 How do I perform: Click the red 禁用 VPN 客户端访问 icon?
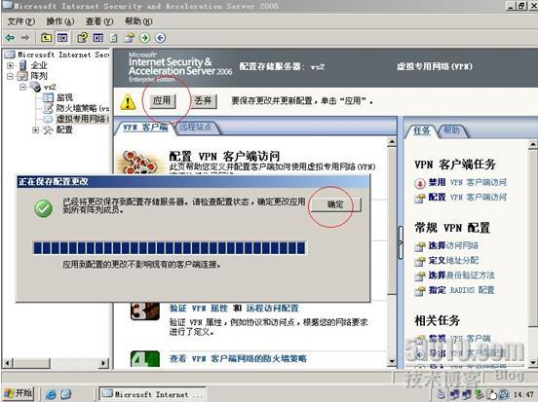click(420, 183)
